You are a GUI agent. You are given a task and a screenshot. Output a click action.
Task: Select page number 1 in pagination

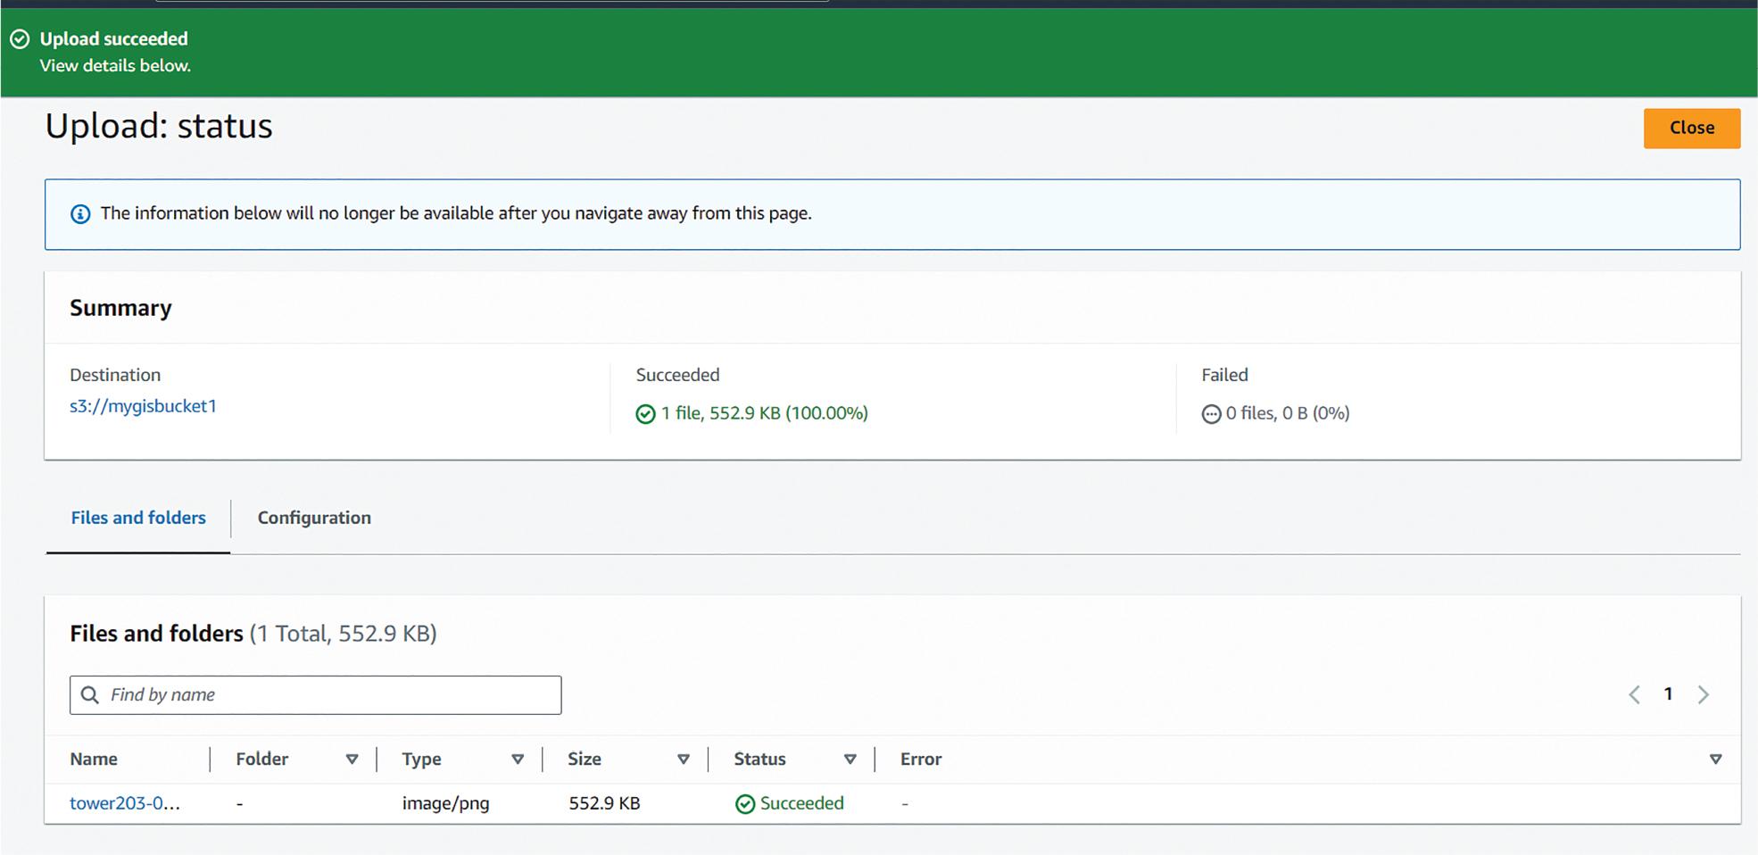(x=1668, y=694)
